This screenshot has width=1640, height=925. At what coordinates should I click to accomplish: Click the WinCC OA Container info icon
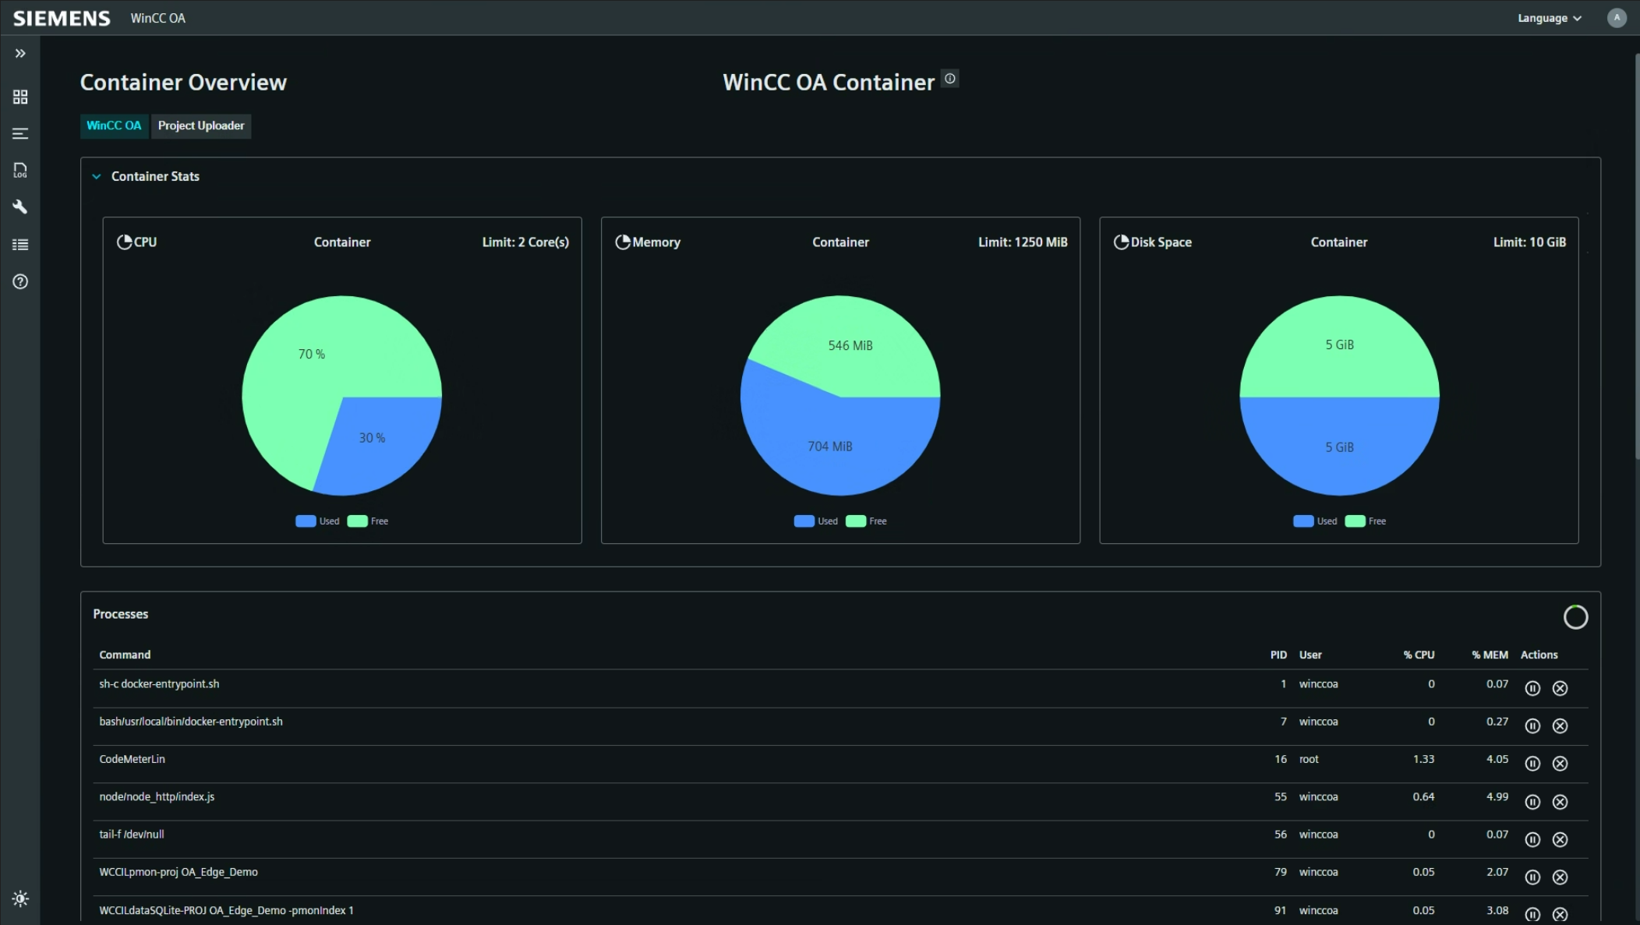point(949,79)
